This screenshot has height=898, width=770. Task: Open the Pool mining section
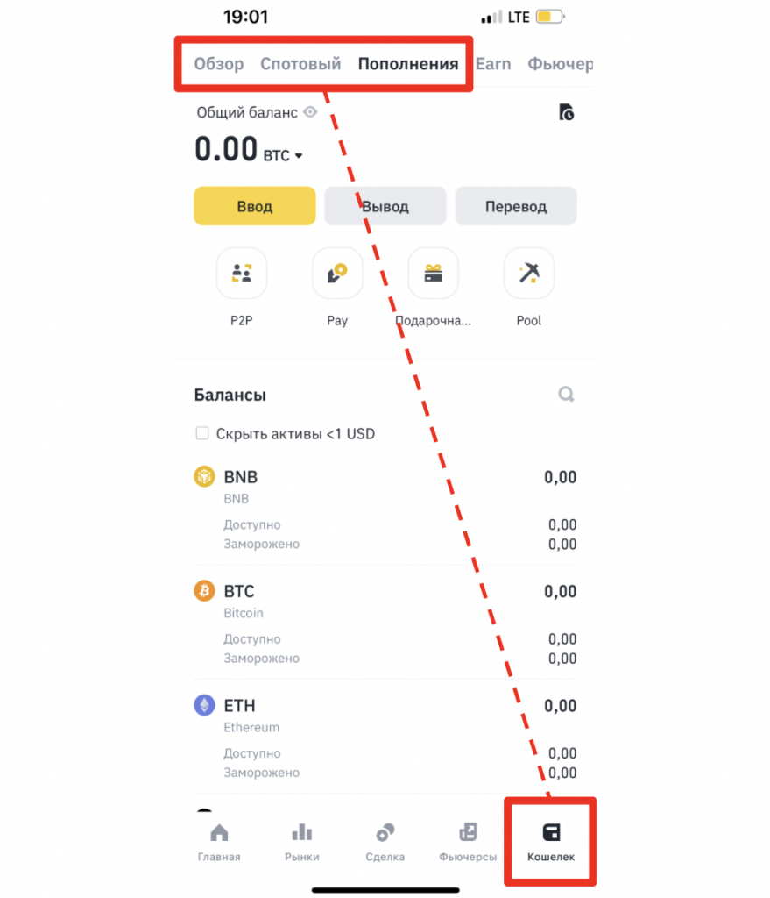[528, 274]
